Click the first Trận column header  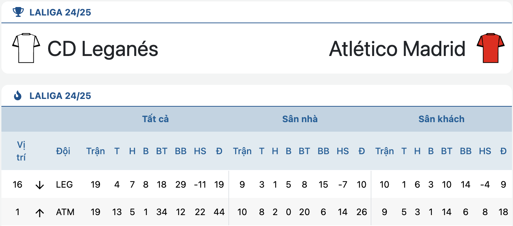pyautogui.click(x=96, y=151)
